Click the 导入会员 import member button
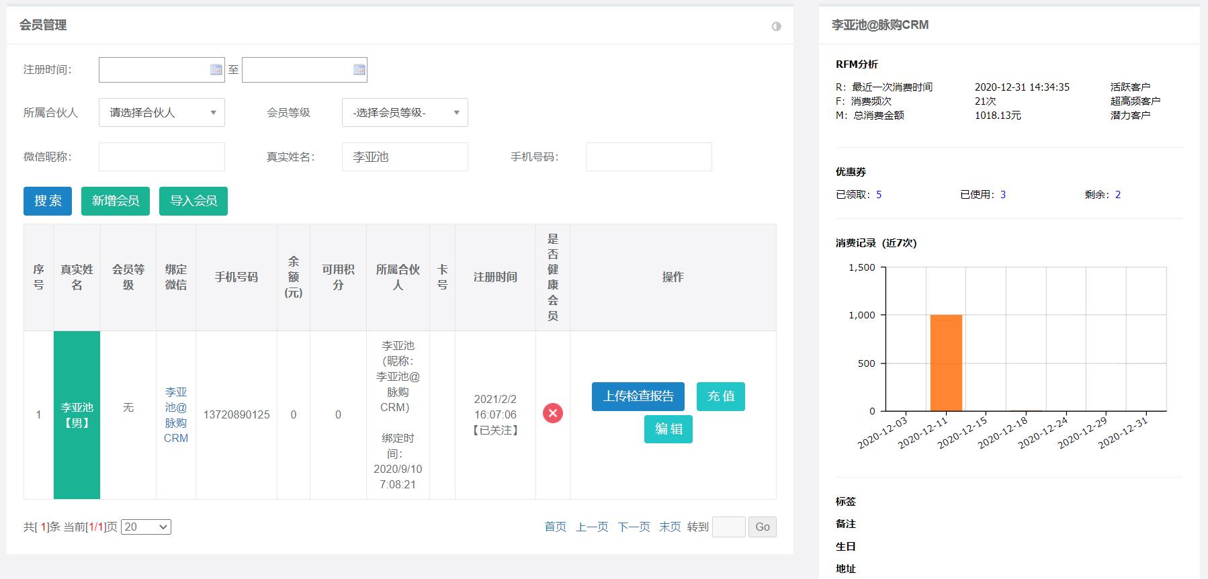 [x=193, y=201]
